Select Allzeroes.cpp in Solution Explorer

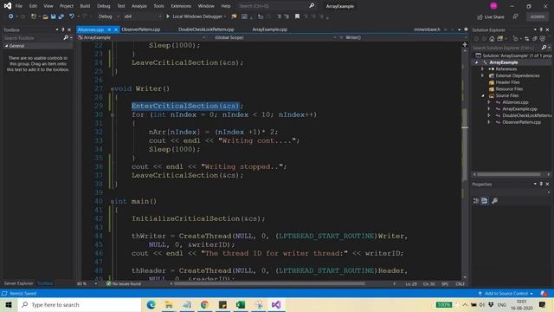(x=515, y=102)
